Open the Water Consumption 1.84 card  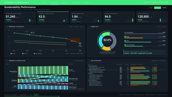point(86,18)
